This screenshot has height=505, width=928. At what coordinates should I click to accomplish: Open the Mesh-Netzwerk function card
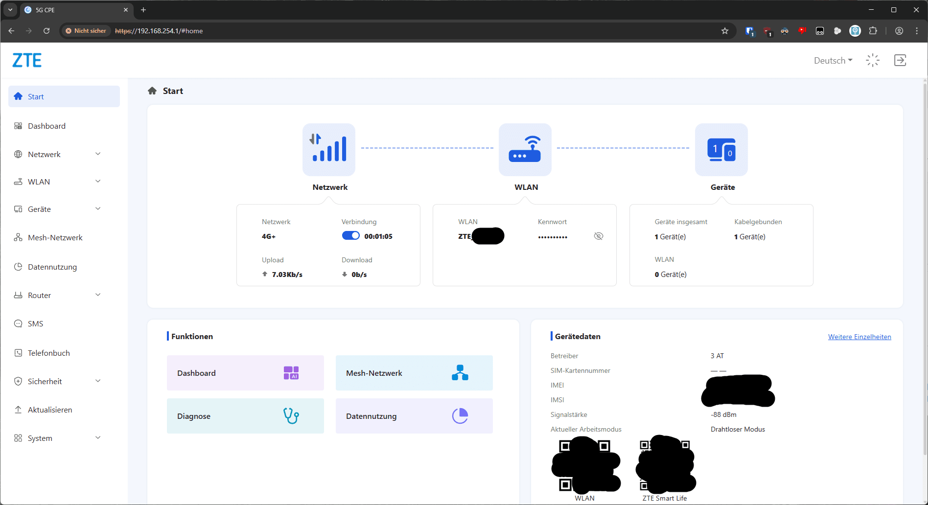[x=414, y=373]
